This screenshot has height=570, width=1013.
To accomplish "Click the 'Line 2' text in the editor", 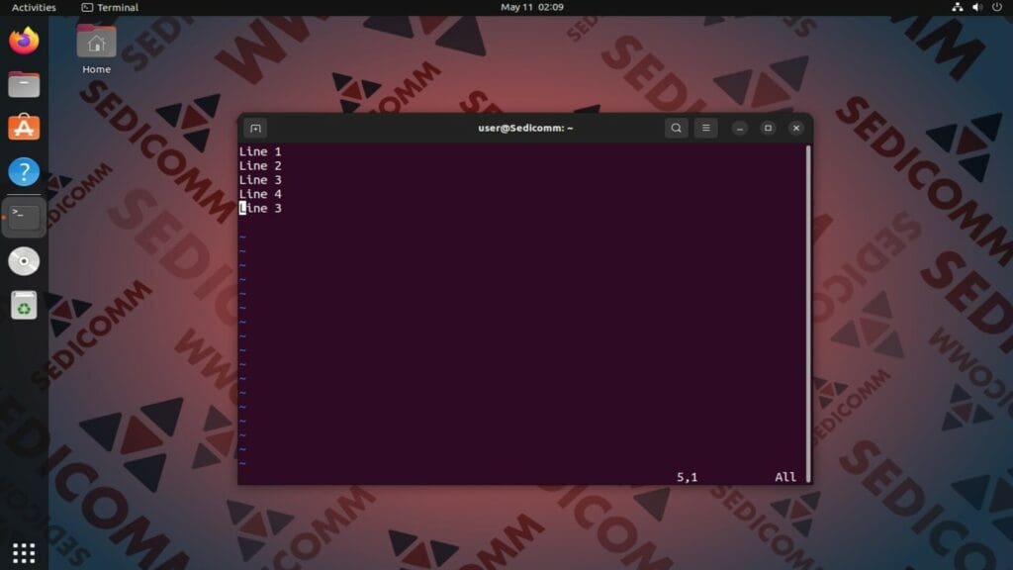I will point(260,165).
